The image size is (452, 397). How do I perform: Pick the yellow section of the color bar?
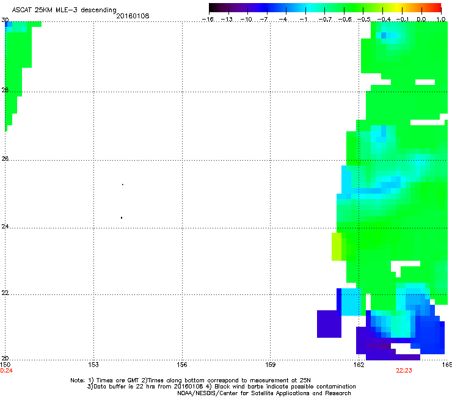point(396,8)
